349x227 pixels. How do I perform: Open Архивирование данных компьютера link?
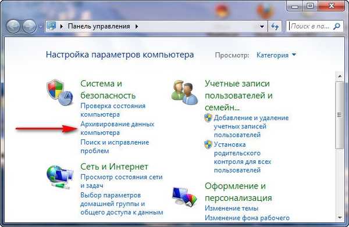click(117, 128)
